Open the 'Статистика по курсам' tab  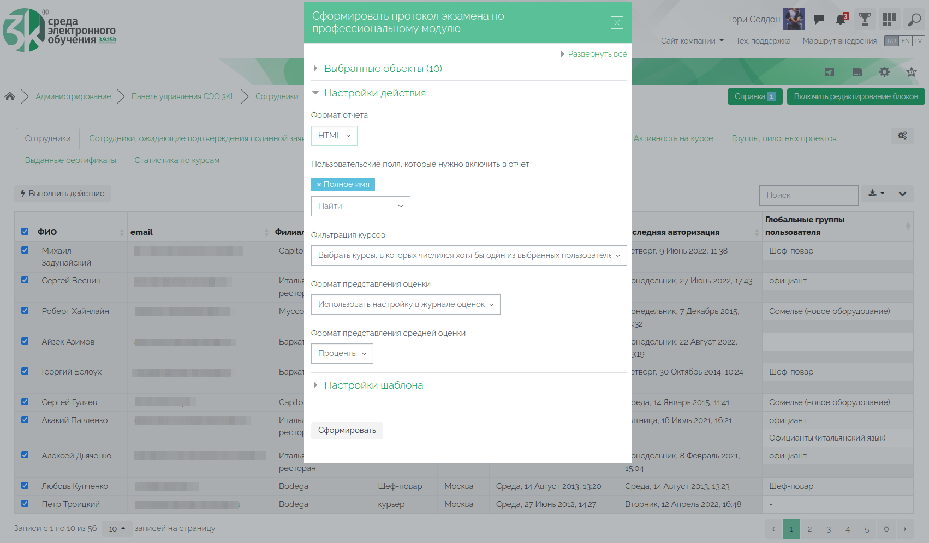[x=177, y=160]
